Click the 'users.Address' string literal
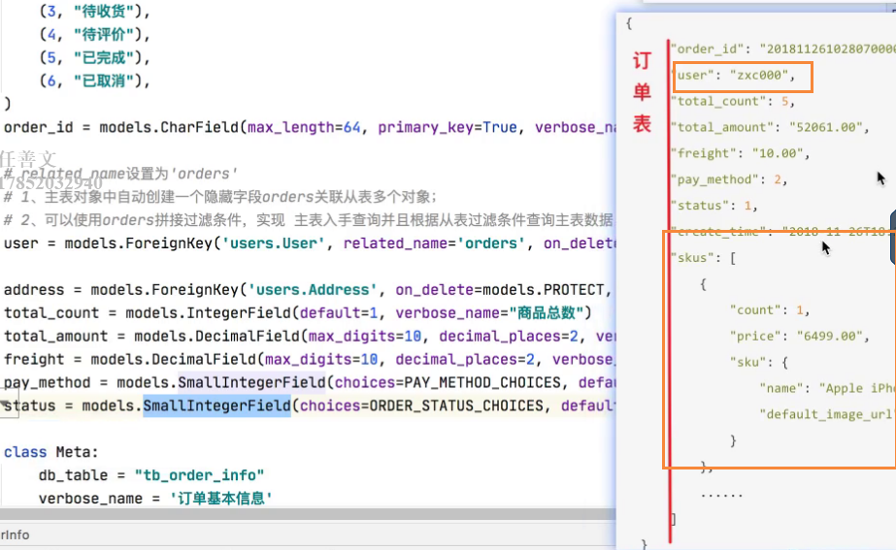This screenshot has width=896, height=550. (x=312, y=290)
